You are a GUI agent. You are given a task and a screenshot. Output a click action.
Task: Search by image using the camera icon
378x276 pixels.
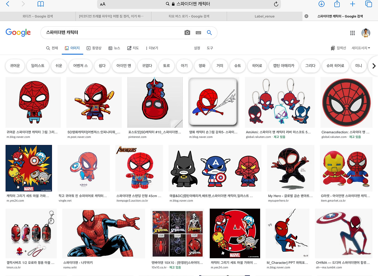187,33
